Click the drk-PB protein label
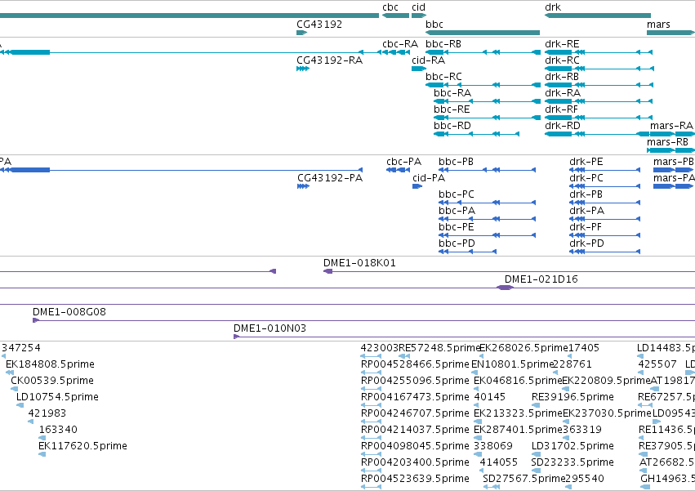The image size is (695, 491). [x=586, y=194]
